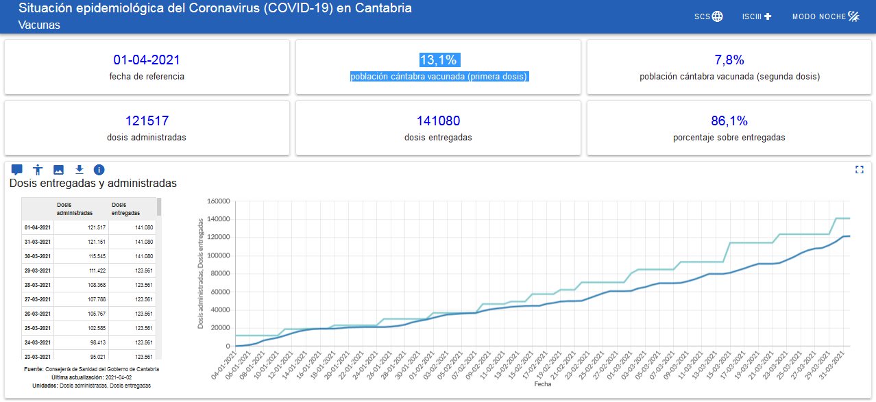The width and height of the screenshot is (876, 402).
Task: Click the 141080 doses delivered figure
Action: (x=439, y=121)
